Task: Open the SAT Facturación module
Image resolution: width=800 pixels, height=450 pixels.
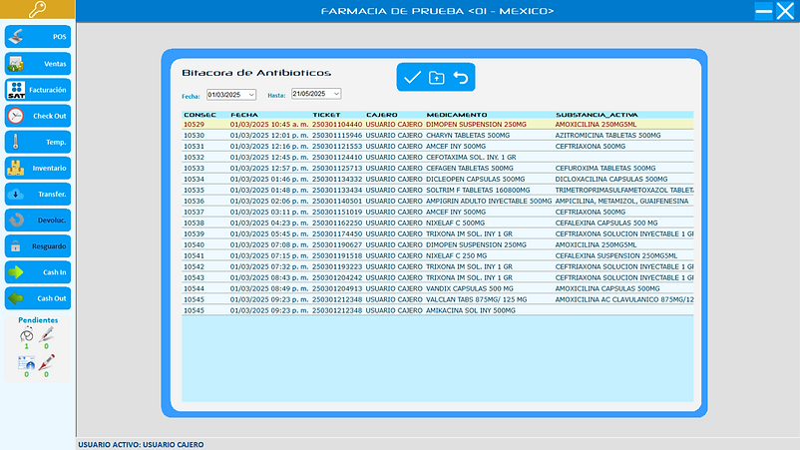Action: (x=38, y=90)
